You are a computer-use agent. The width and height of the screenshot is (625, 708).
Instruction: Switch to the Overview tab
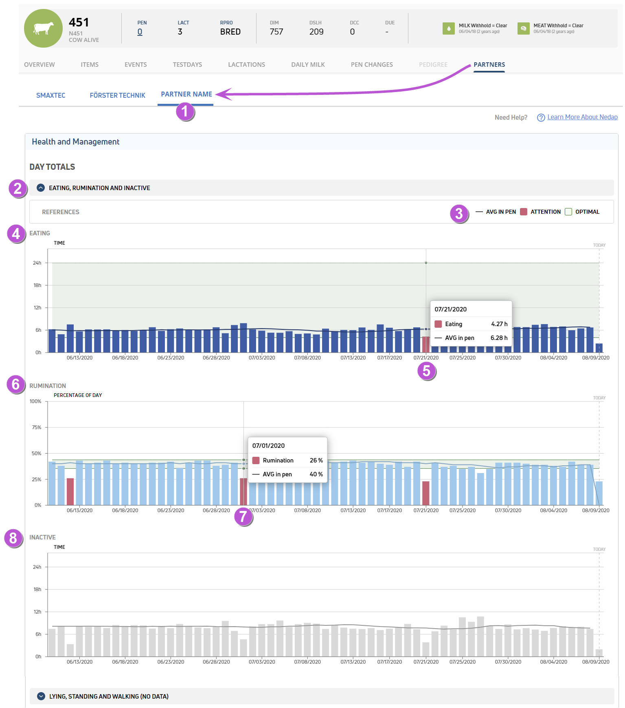pos(39,64)
